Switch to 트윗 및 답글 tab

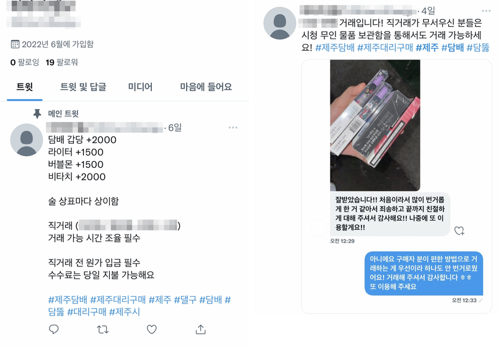[x=83, y=87]
